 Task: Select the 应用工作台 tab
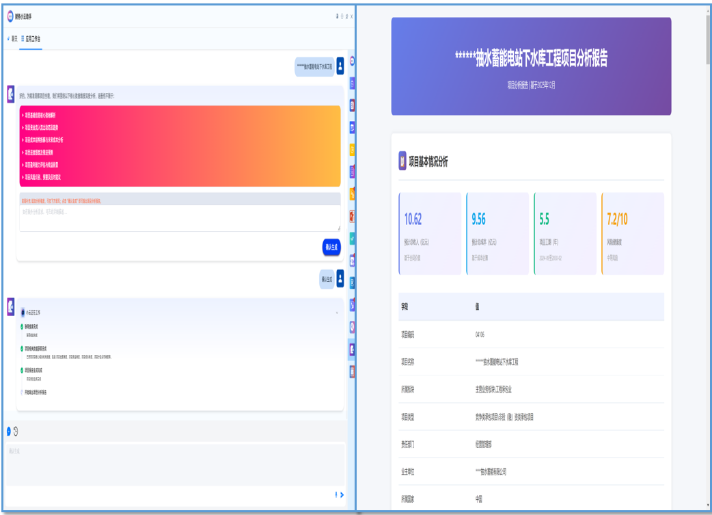[x=31, y=38]
